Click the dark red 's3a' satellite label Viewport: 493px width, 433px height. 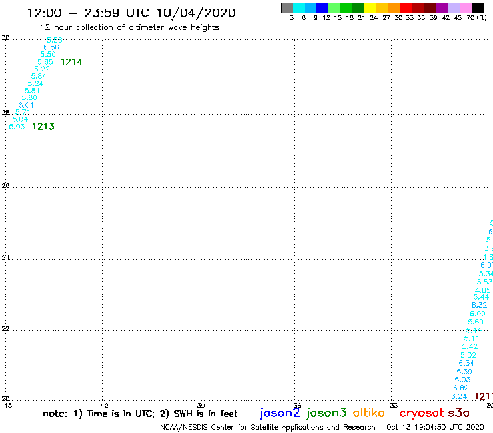pos(459,413)
